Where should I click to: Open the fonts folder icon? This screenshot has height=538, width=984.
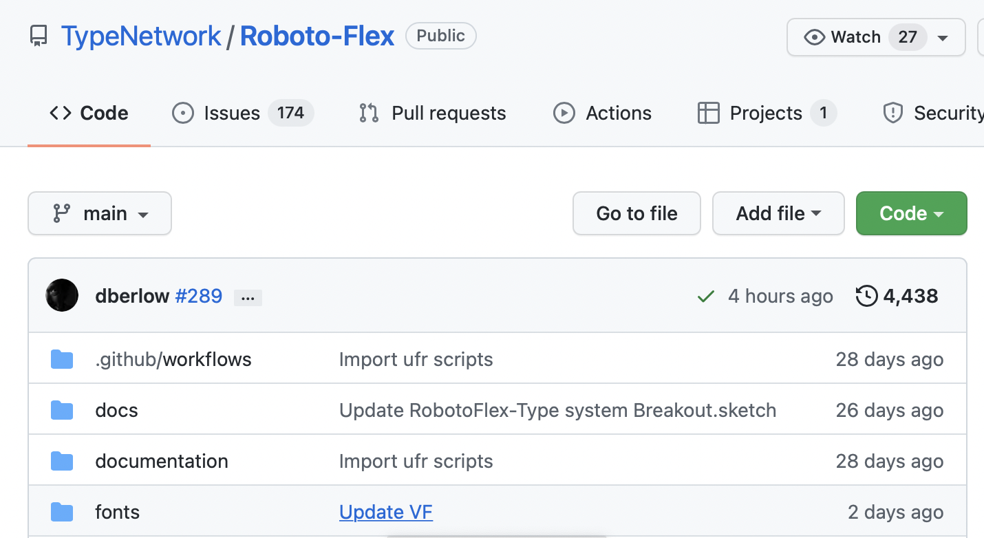(x=62, y=512)
